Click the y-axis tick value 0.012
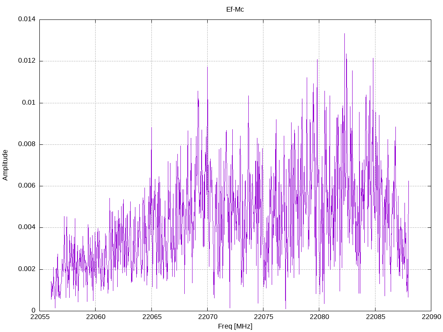The height and width of the screenshot is (332, 443). (x=27, y=61)
